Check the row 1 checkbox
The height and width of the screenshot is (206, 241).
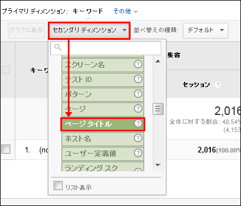(6, 149)
